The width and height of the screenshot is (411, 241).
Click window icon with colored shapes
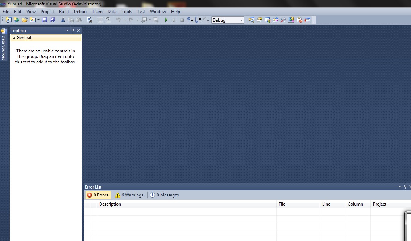[267, 20]
